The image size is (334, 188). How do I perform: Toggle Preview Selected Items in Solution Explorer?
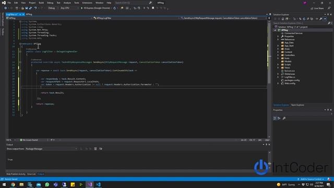(325, 19)
